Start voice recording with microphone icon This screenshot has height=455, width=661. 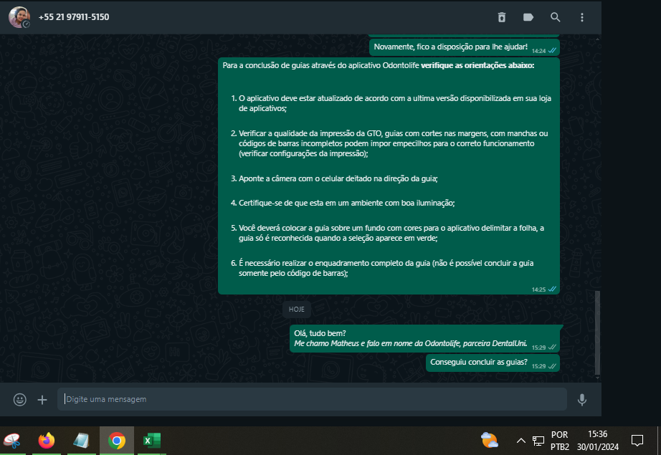[582, 399]
